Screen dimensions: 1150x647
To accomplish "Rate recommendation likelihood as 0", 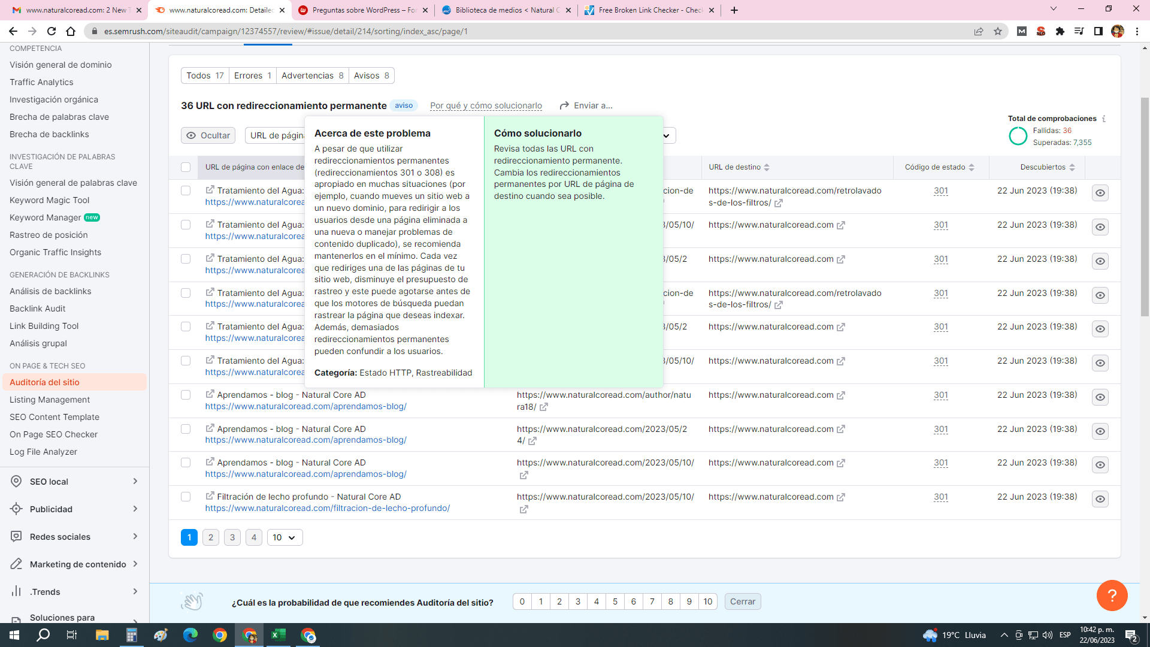I will pos(522,601).
